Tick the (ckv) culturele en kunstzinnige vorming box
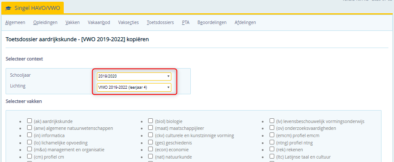Screen dimensions: 394x162 tap(151, 135)
